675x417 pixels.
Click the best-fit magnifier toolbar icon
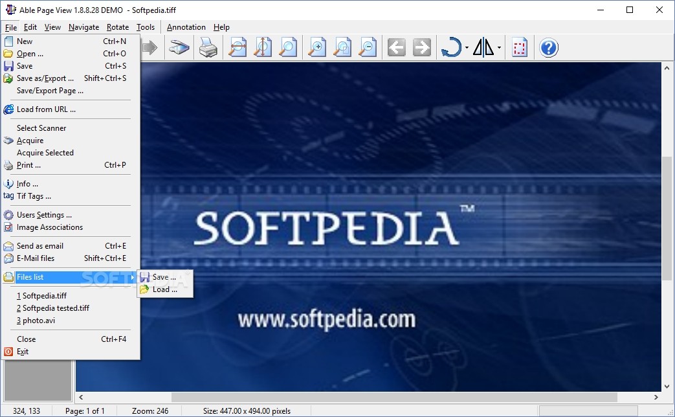point(287,47)
